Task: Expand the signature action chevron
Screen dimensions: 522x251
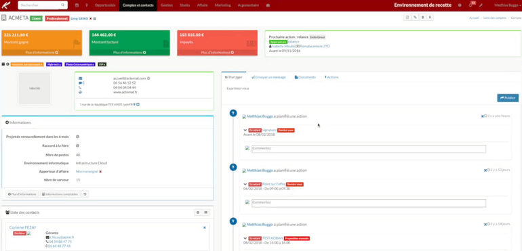Action: tap(245, 131)
